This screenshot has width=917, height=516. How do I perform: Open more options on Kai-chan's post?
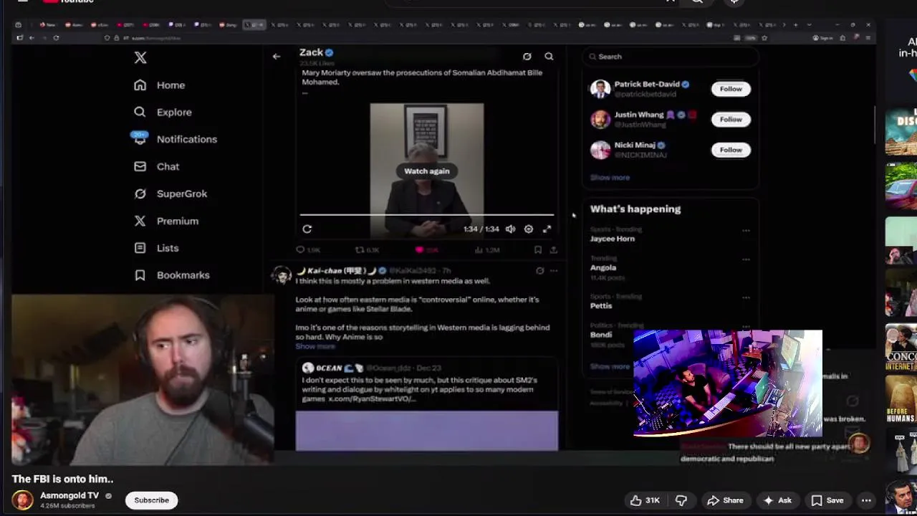(x=553, y=272)
